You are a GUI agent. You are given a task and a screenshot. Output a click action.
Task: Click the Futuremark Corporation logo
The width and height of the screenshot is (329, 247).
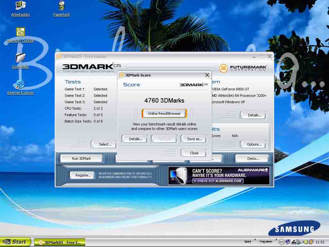coord(243,68)
